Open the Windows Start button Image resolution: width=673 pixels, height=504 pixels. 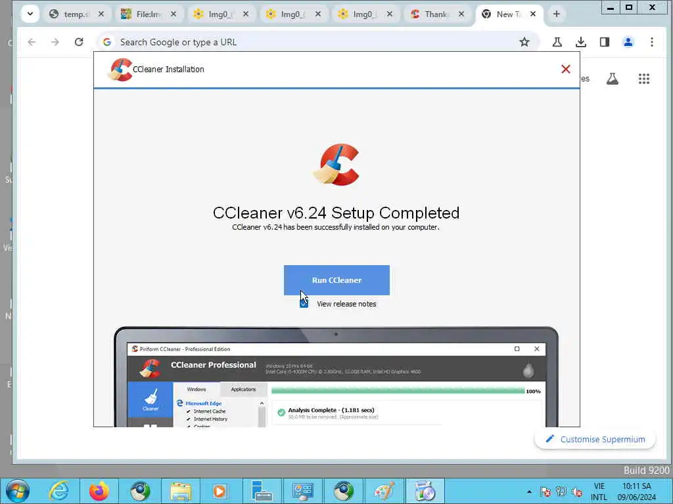point(18,491)
